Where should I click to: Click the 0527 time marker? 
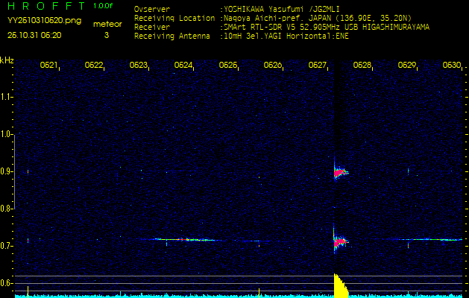pos(318,66)
